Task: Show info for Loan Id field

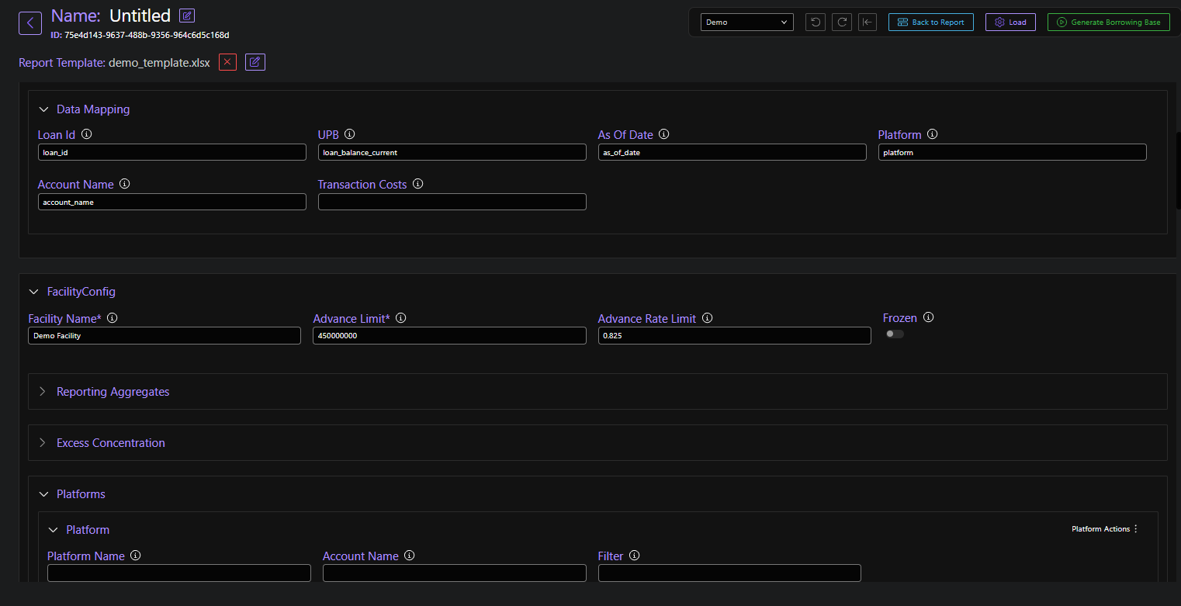Action: pyautogui.click(x=86, y=134)
